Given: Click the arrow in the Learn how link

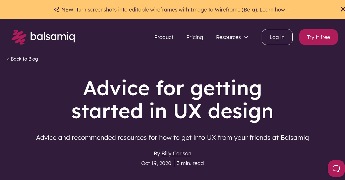Looking at the screenshot, I should click(289, 9).
